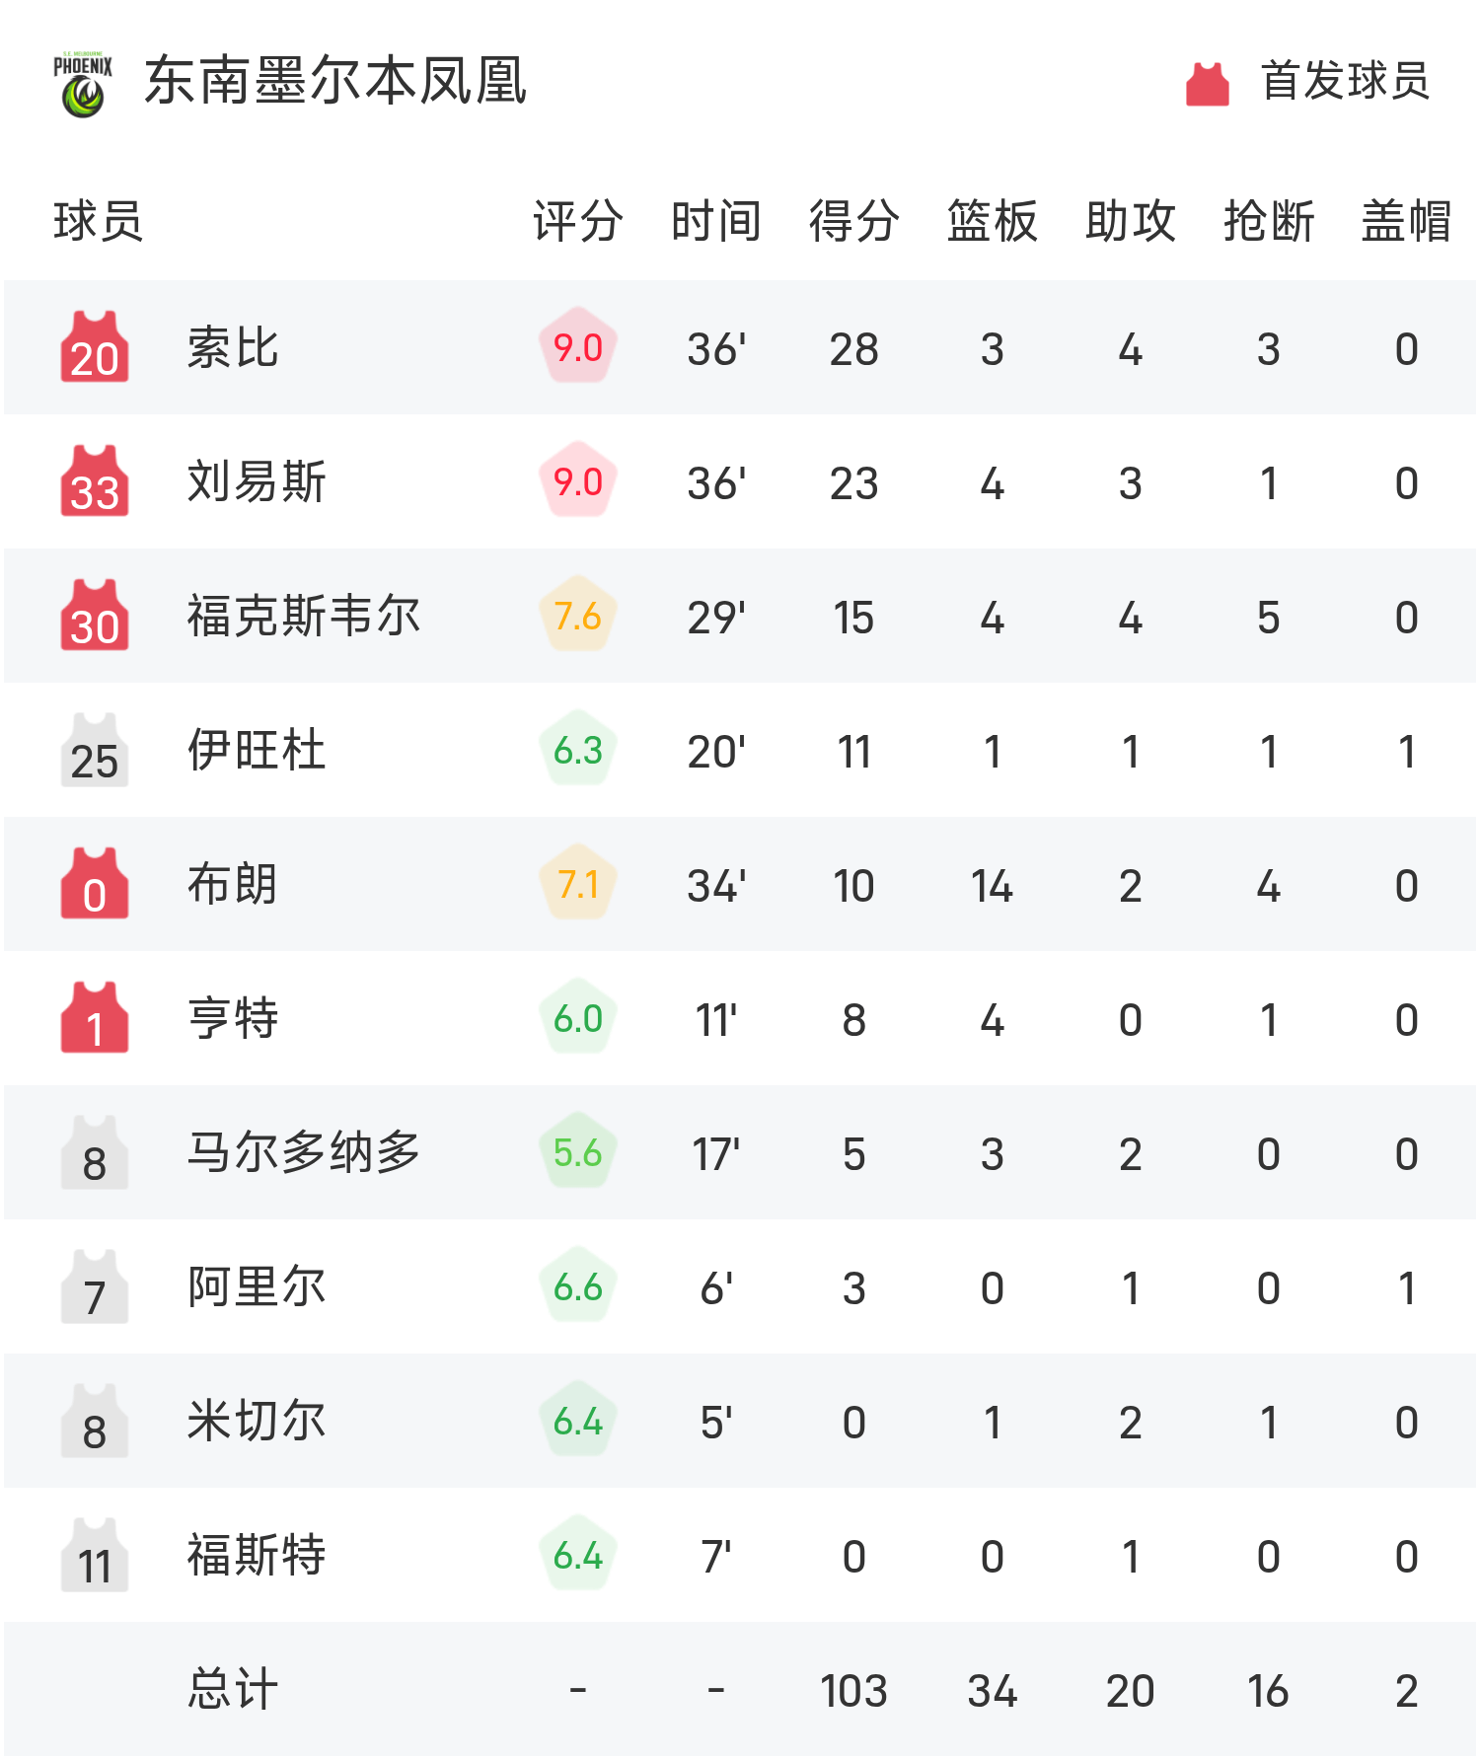Click the South East Melbourne Phoenix team logo

point(83,84)
